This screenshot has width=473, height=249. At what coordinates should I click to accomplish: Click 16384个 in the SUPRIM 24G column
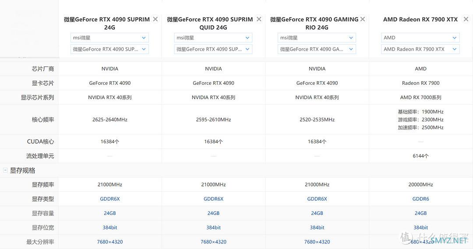(110, 142)
